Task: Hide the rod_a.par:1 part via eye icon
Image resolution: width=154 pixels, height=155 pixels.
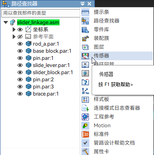Action: [x=20, y=44]
